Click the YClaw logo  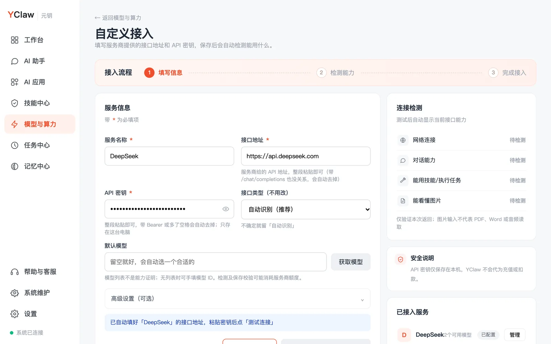[x=21, y=15]
